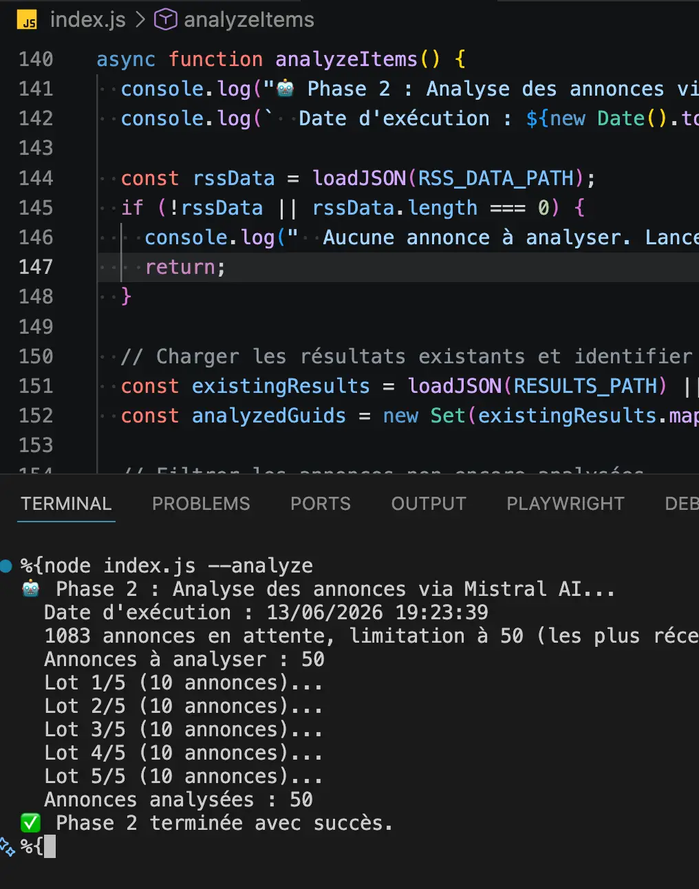Image resolution: width=699 pixels, height=889 pixels.
Task: Click 'Date d'exécution' string on line 142
Action: [x=394, y=118]
